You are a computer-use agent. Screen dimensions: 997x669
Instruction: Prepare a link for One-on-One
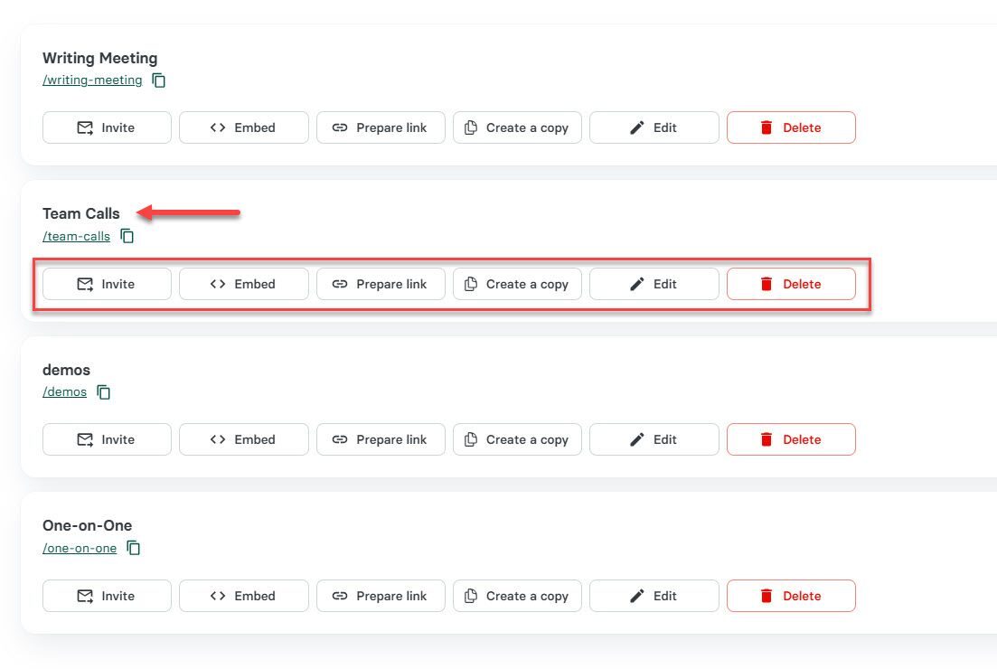(381, 596)
